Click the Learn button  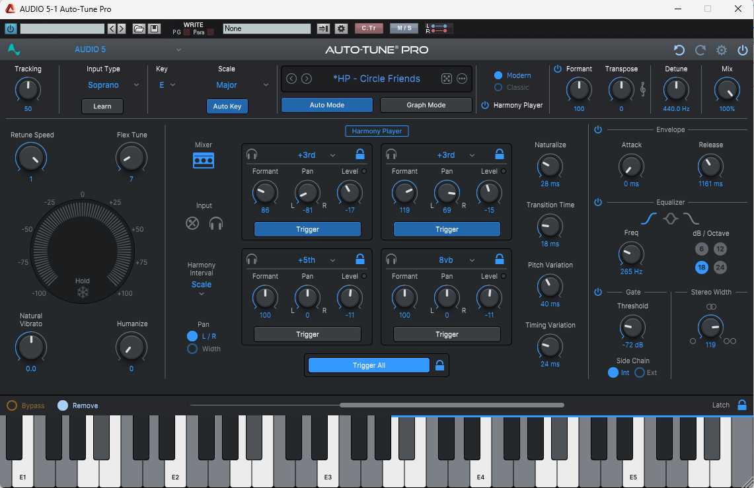[x=102, y=106]
